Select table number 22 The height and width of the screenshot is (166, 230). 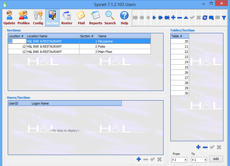180,52
